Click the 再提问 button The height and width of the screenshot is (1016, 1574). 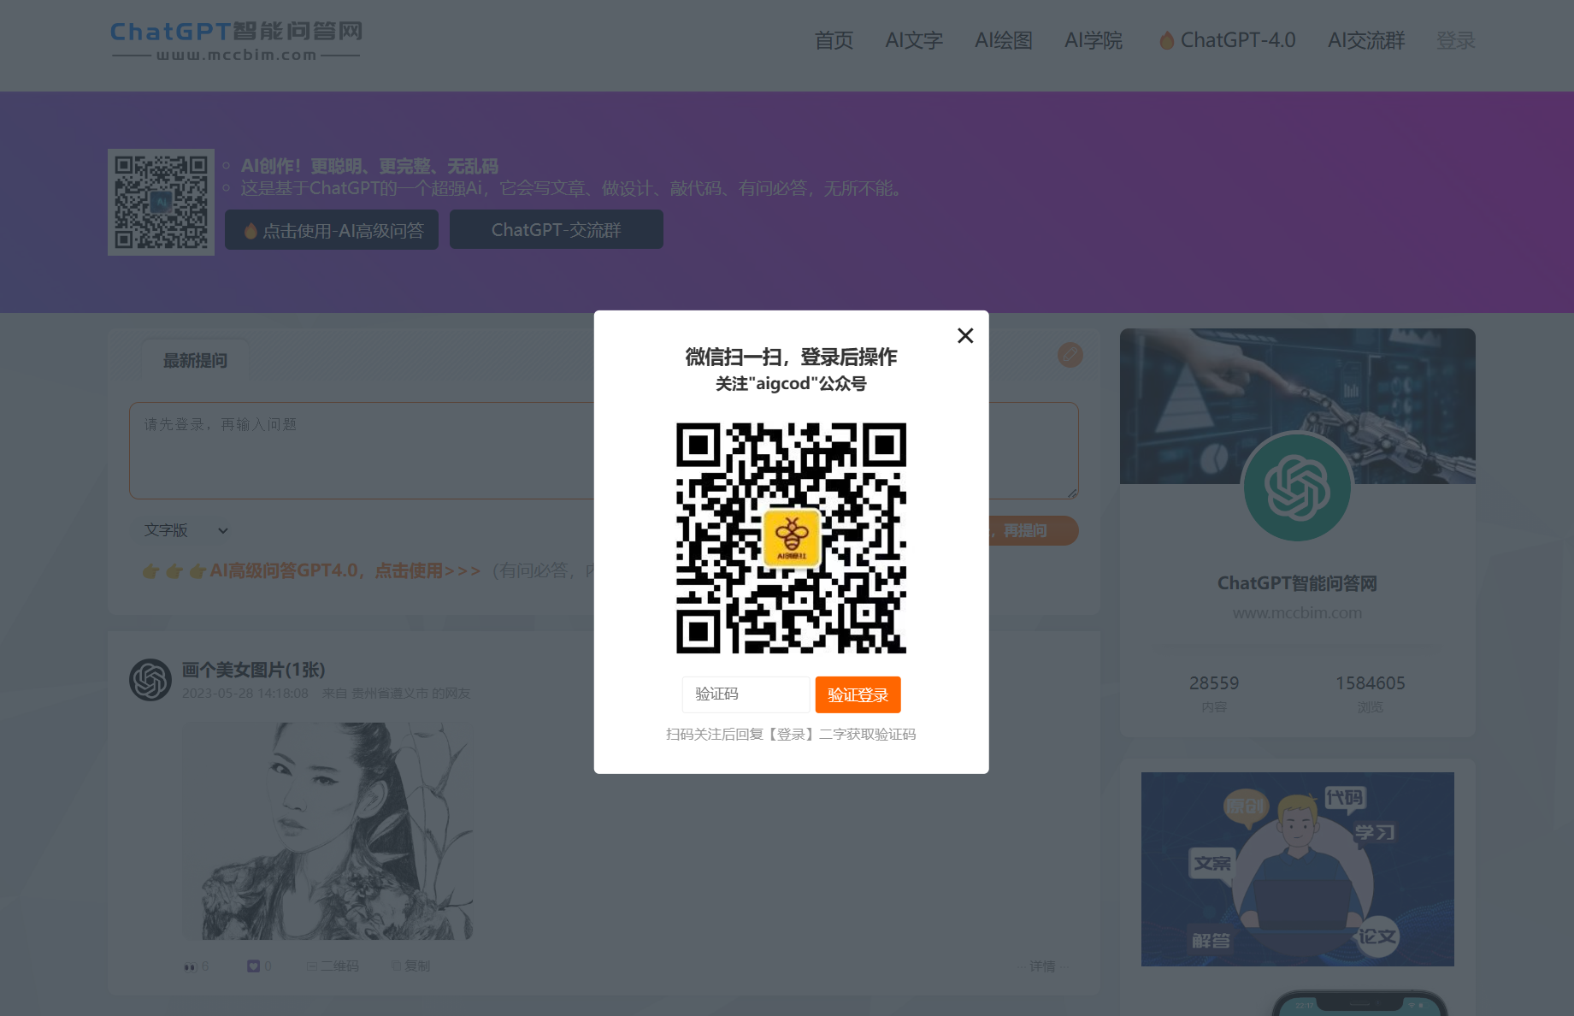pos(1033,530)
